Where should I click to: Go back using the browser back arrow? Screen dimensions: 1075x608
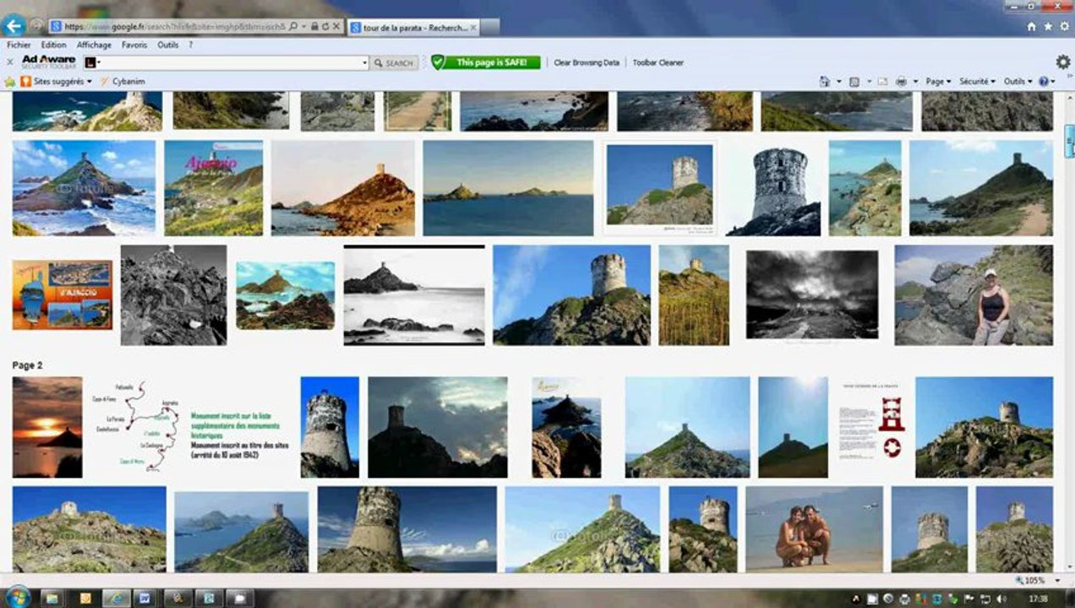pyautogui.click(x=14, y=25)
